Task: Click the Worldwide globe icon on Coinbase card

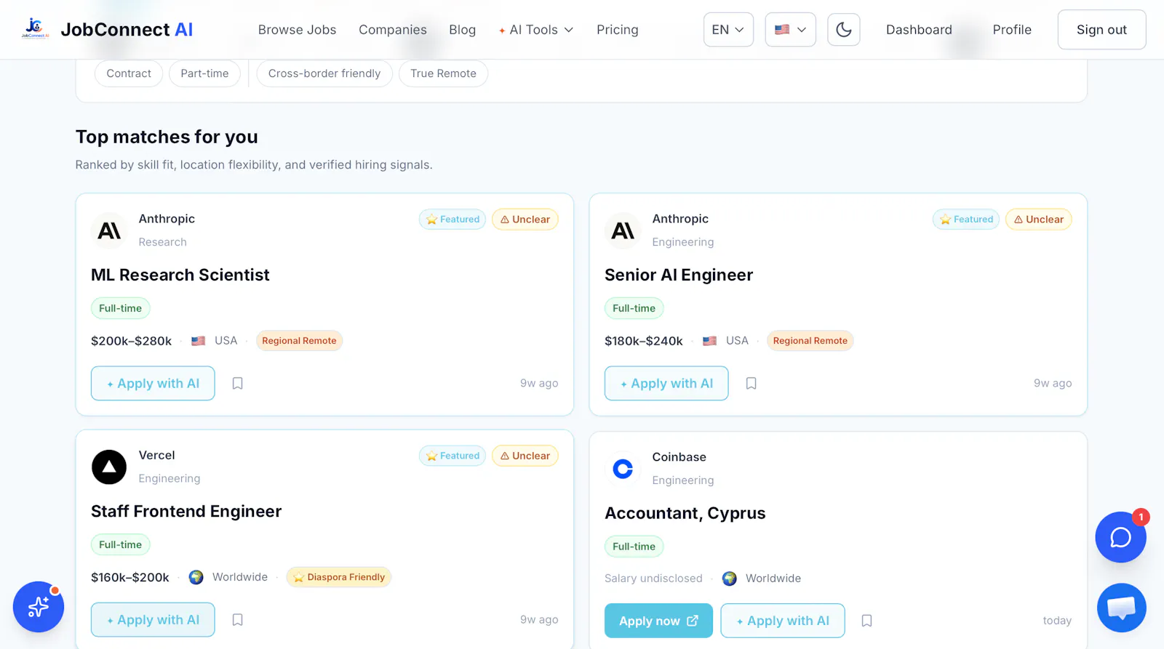Action: pos(730,579)
